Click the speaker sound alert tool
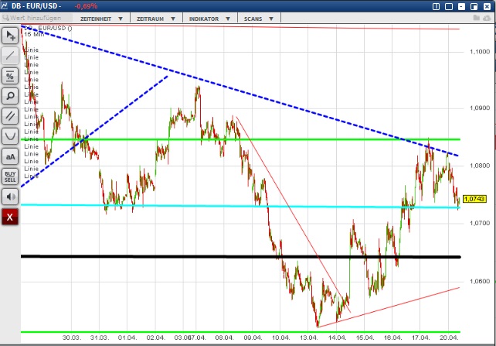This screenshot has height=346, width=496. [x=10, y=197]
